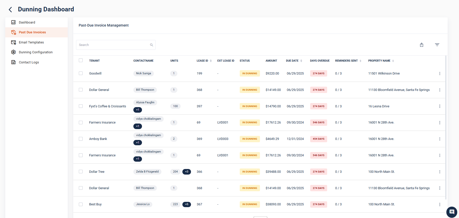Click the Past-Due Invoice Management heading
Screen dimensions: 459x218
pos(104,25)
